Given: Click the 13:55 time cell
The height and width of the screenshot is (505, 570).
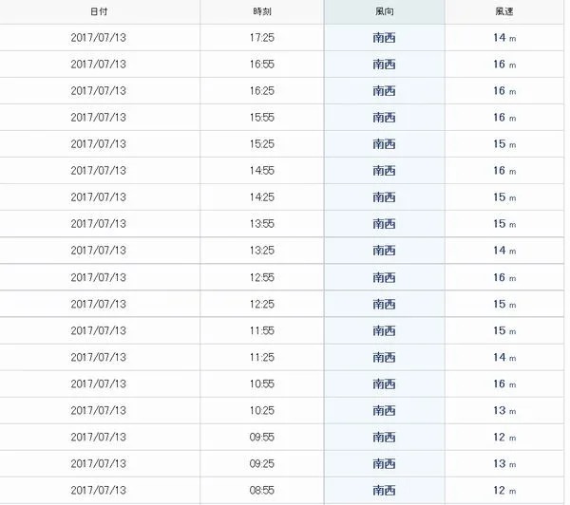Looking at the screenshot, I should [262, 224].
